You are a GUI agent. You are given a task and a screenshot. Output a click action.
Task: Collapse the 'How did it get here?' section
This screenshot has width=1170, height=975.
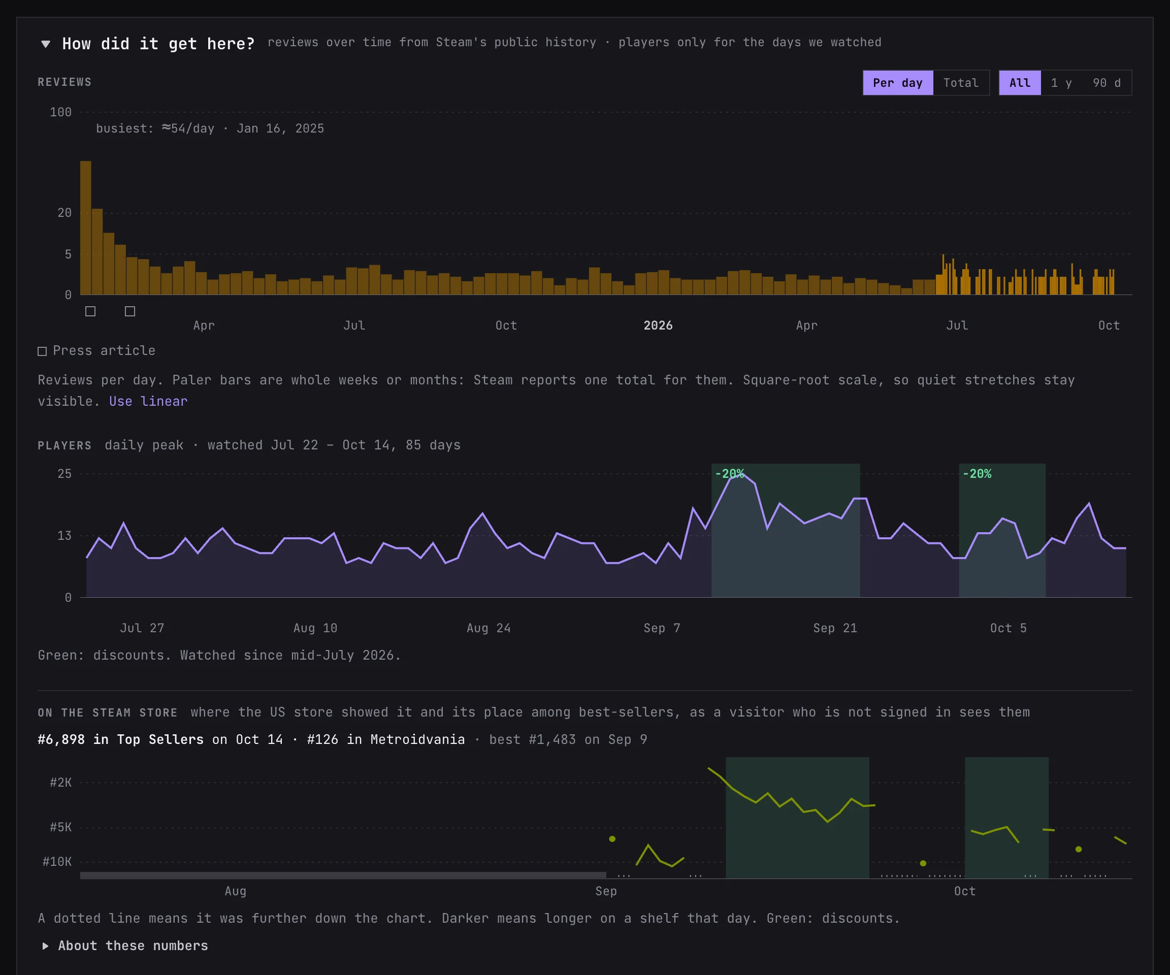[46, 44]
